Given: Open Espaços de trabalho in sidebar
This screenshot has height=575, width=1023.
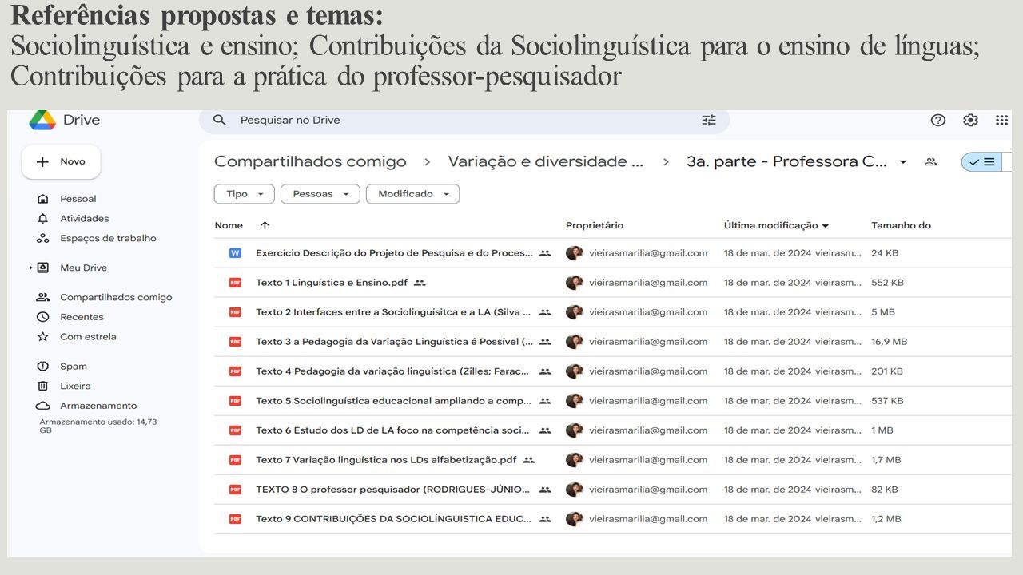Looking at the screenshot, I should pyautogui.click(x=108, y=238).
